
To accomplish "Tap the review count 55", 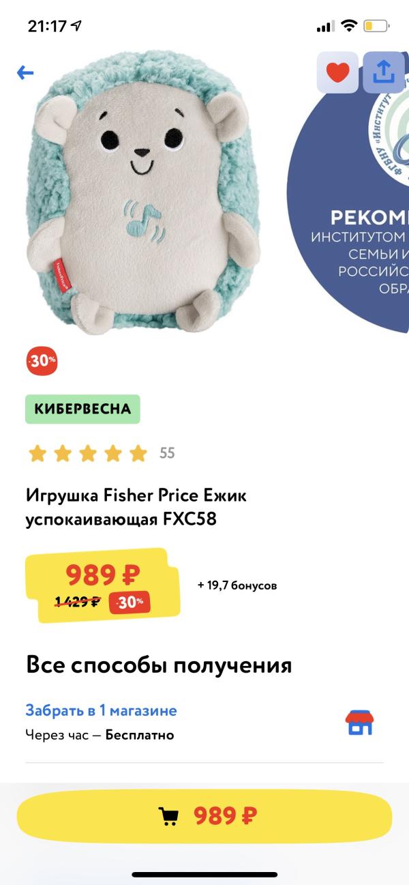I will 167,453.
